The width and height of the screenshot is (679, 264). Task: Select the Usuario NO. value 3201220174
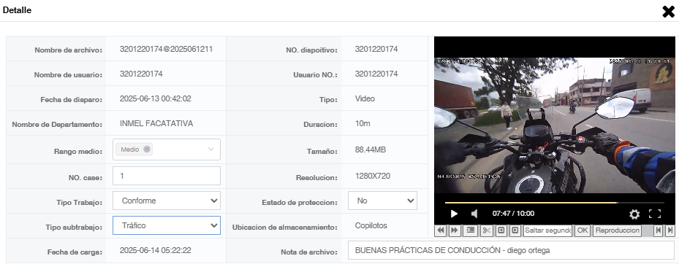pos(376,74)
